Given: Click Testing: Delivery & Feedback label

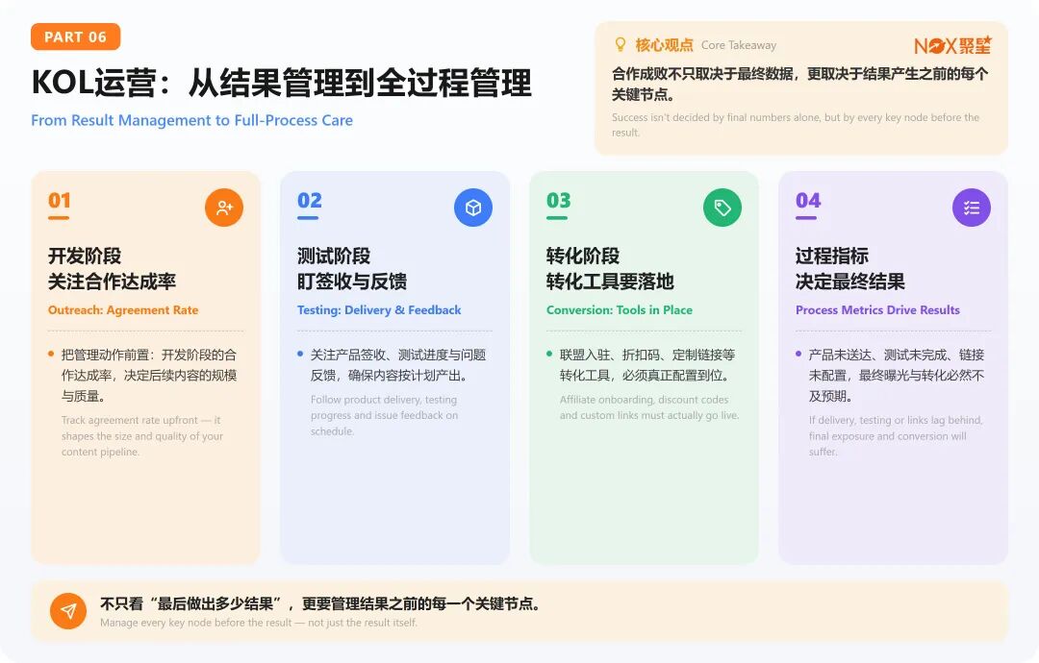Looking at the screenshot, I should pyautogui.click(x=379, y=309).
